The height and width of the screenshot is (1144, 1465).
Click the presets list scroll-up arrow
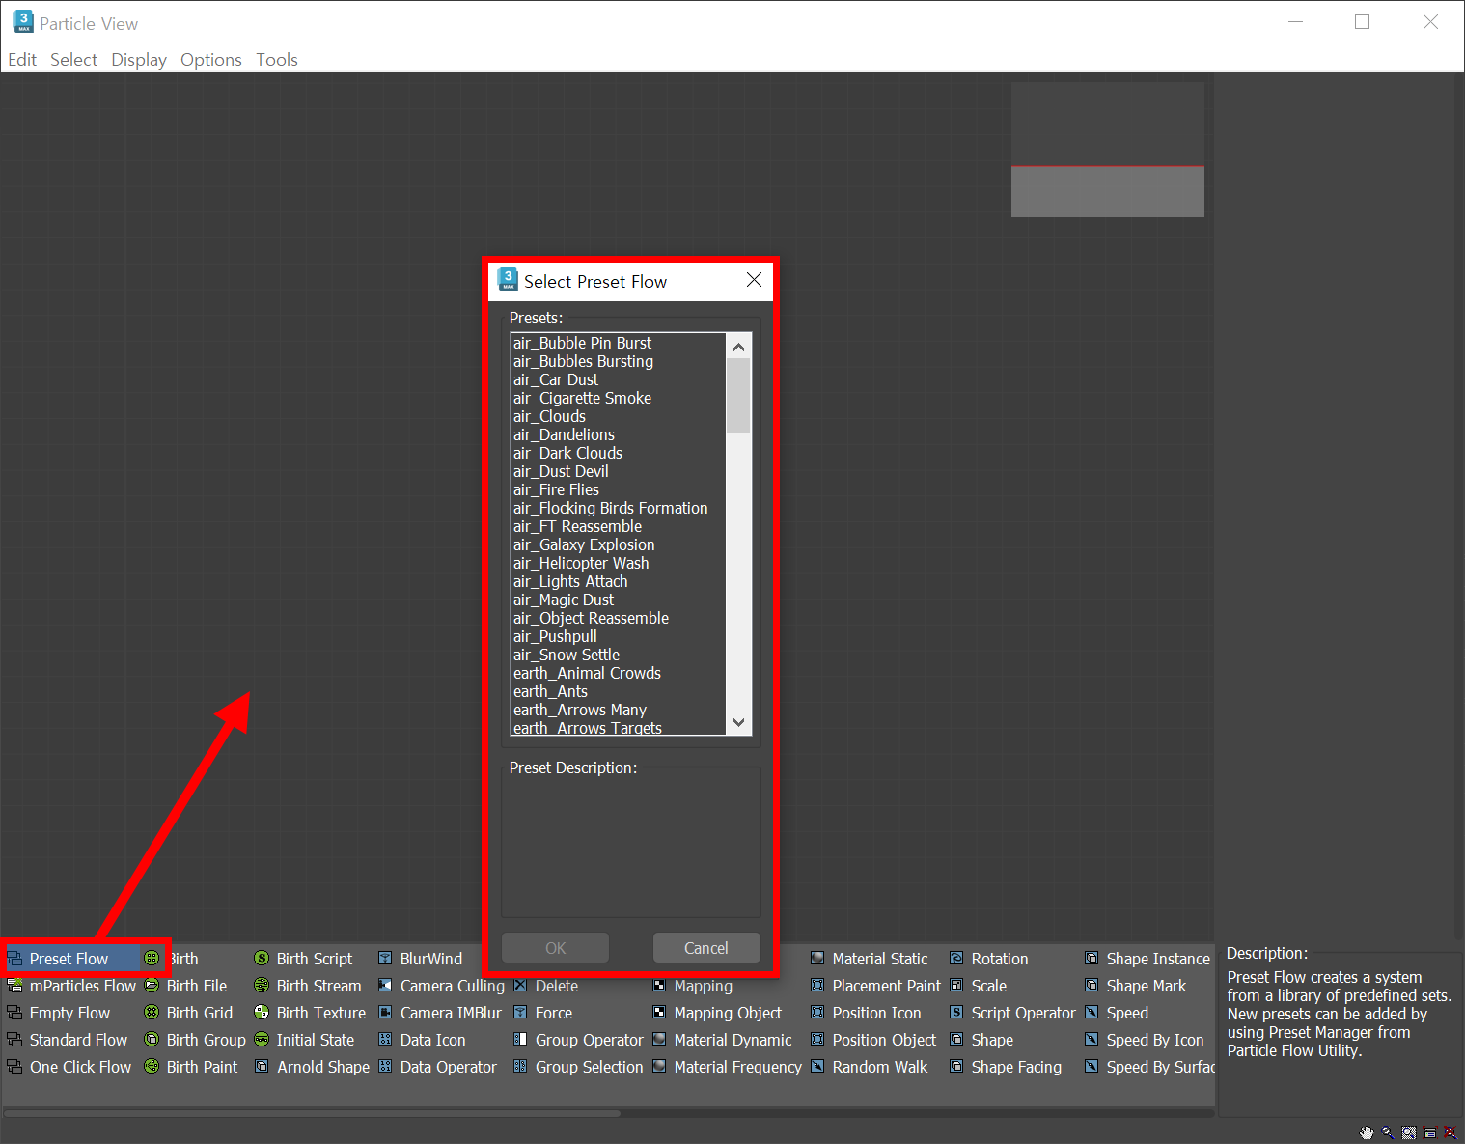click(738, 346)
